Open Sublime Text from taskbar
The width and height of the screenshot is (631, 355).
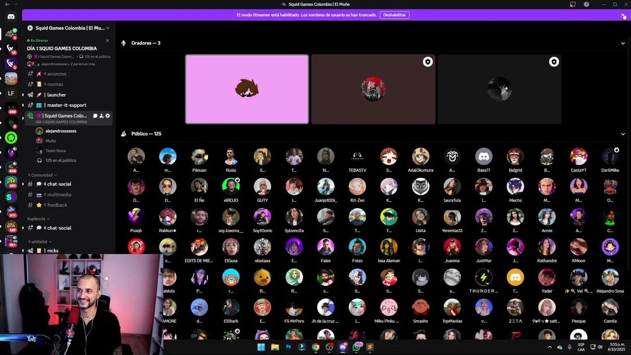[370, 347]
